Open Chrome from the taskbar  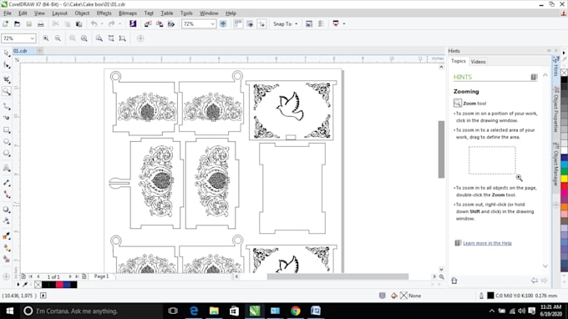295,311
